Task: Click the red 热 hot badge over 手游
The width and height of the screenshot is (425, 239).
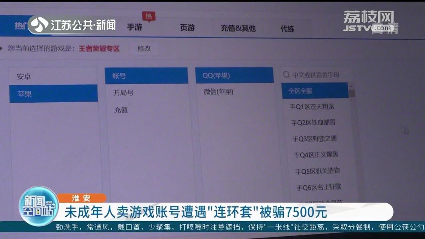Action: [x=149, y=16]
